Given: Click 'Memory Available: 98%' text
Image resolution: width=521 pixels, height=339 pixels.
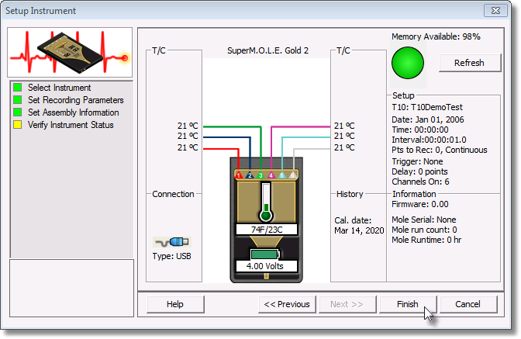Looking at the screenshot, I should coord(436,36).
